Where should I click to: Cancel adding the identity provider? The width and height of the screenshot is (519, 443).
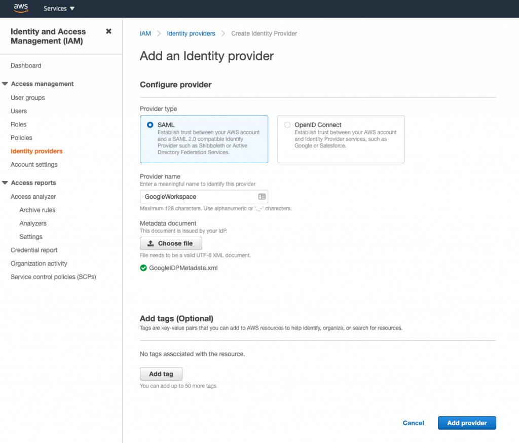click(413, 423)
